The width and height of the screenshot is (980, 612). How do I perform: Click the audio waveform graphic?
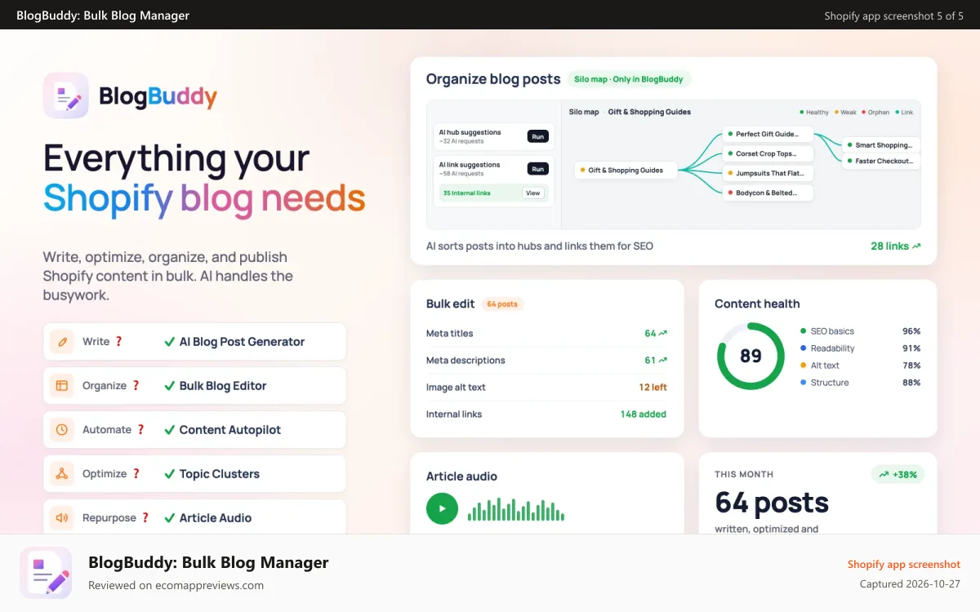(x=516, y=509)
